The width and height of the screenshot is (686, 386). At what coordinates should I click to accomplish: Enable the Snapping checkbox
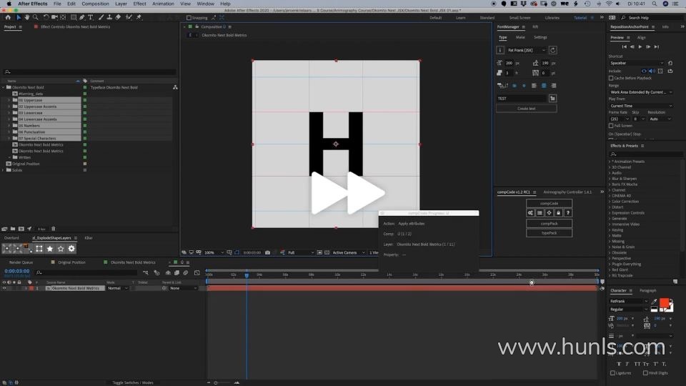click(189, 18)
